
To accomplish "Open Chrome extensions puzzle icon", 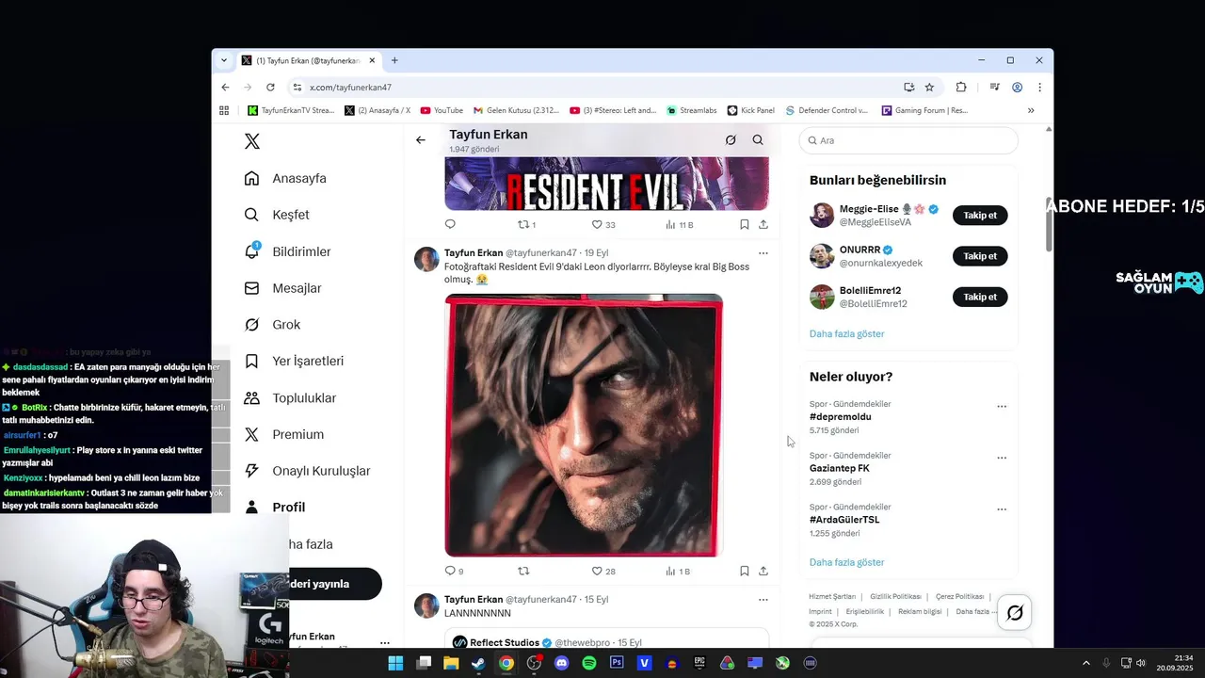I will [x=961, y=88].
